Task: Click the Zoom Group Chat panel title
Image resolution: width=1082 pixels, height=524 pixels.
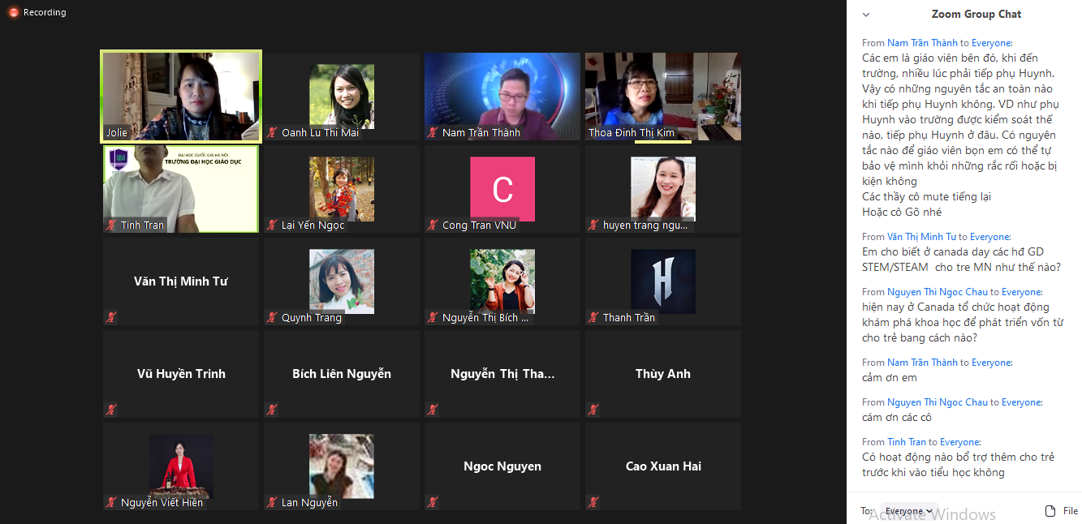Action: [x=976, y=14]
